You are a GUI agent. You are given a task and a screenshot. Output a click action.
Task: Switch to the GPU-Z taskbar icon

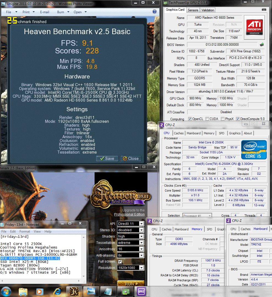(125, 291)
